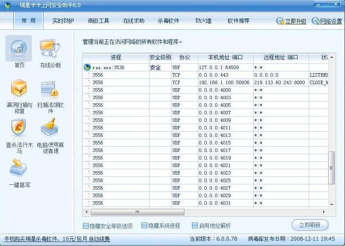Switch to 实时防护 tab
This screenshot has height=246, width=345.
[x=63, y=21]
